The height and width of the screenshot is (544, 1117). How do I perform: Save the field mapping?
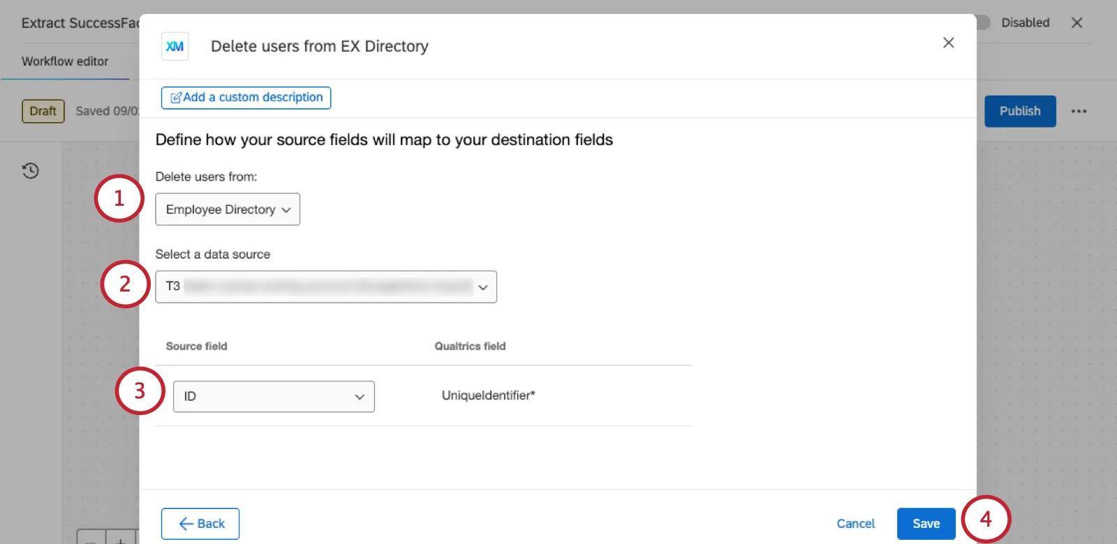pos(926,524)
